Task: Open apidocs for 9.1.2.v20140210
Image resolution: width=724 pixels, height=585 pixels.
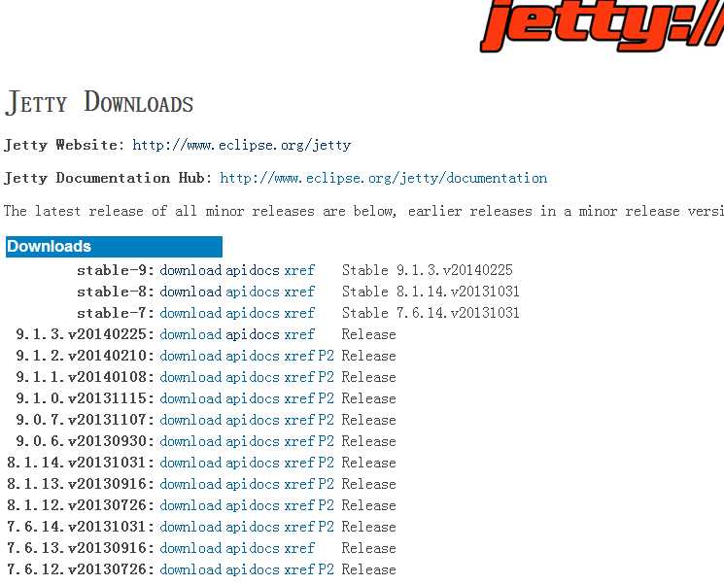Action: pyautogui.click(x=253, y=356)
